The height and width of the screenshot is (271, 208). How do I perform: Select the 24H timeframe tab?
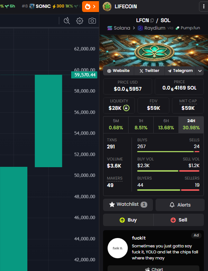[x=191, y=124]
